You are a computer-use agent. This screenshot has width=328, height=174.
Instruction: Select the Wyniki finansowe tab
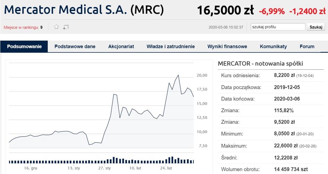[x=227, y=46]
